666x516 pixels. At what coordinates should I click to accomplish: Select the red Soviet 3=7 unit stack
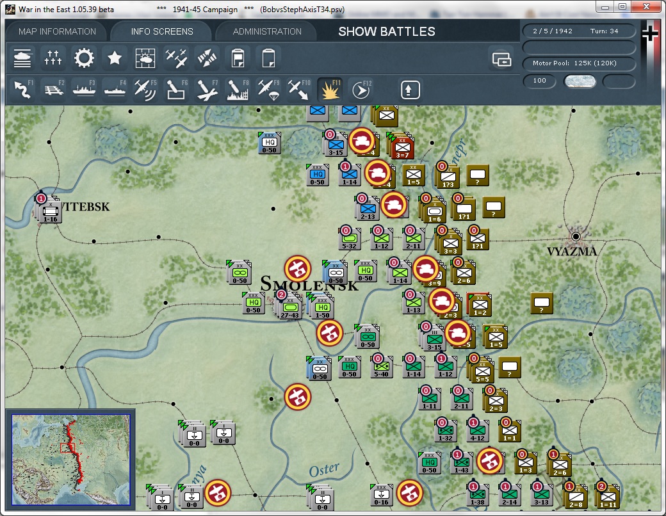pos(402,147)
